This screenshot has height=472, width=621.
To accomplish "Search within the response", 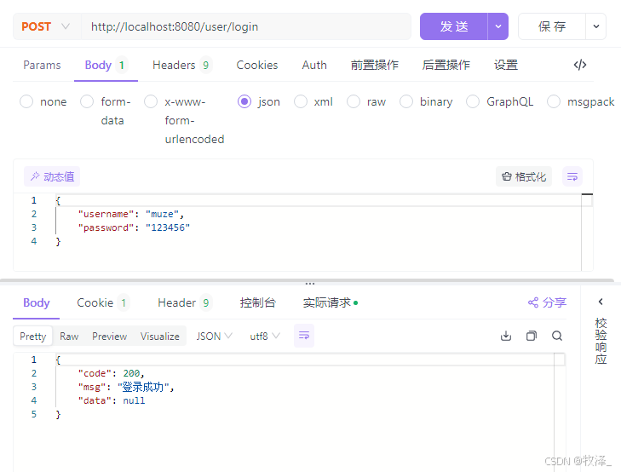I will tap(557, 336).
